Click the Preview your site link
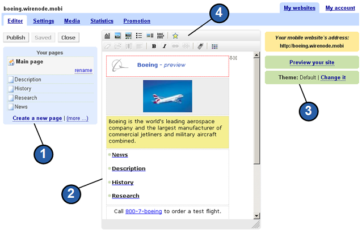 (x=312, y=62)
